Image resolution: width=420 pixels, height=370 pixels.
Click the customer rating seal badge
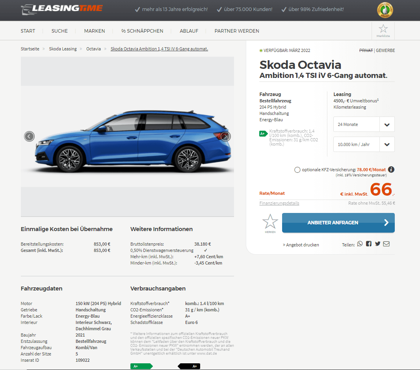point(385,11)
